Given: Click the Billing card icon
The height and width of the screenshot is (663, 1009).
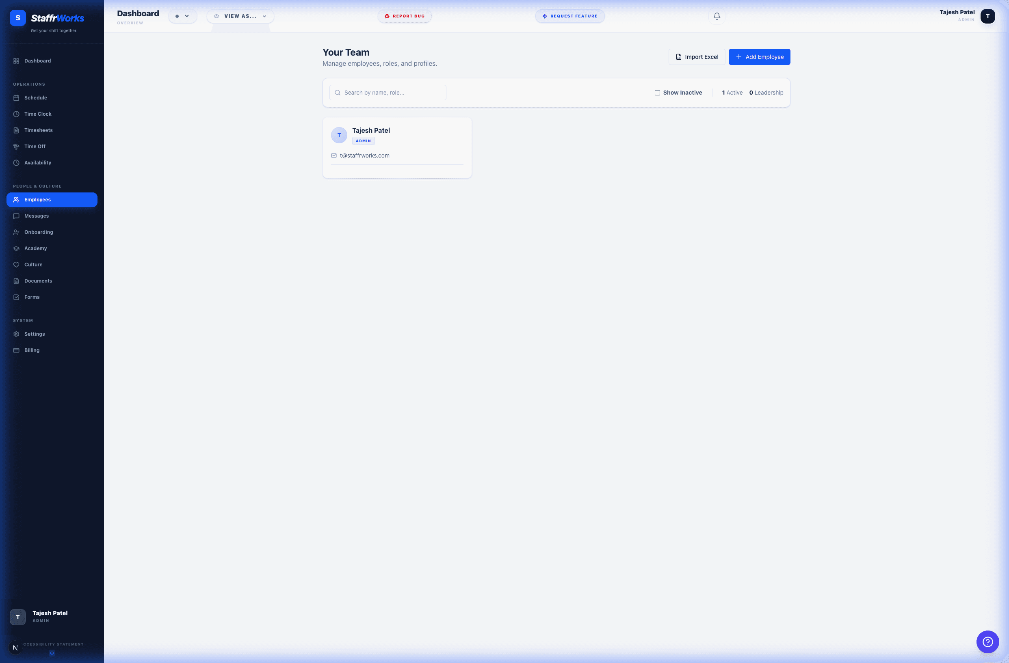Looking at the screenshot, I should point(16,350).
